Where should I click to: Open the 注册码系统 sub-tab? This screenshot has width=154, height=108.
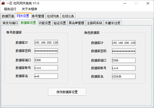94,23
